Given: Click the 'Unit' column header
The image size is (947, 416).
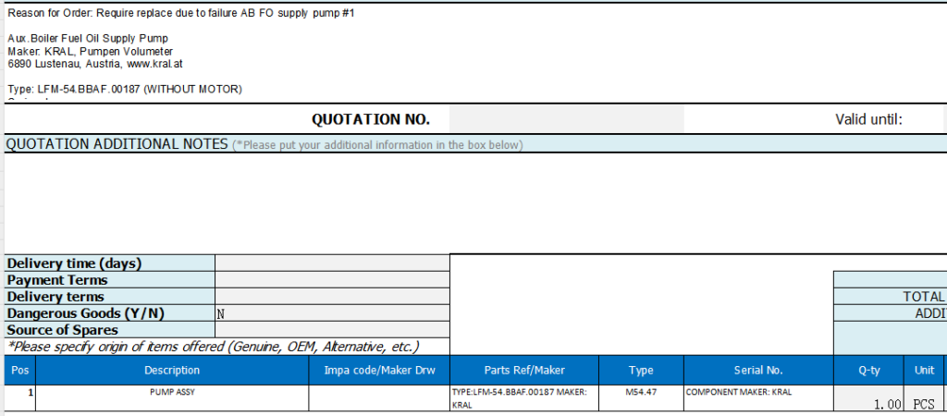Looking at the screenshot, I should pyautogui.click(x=924, y=370).
